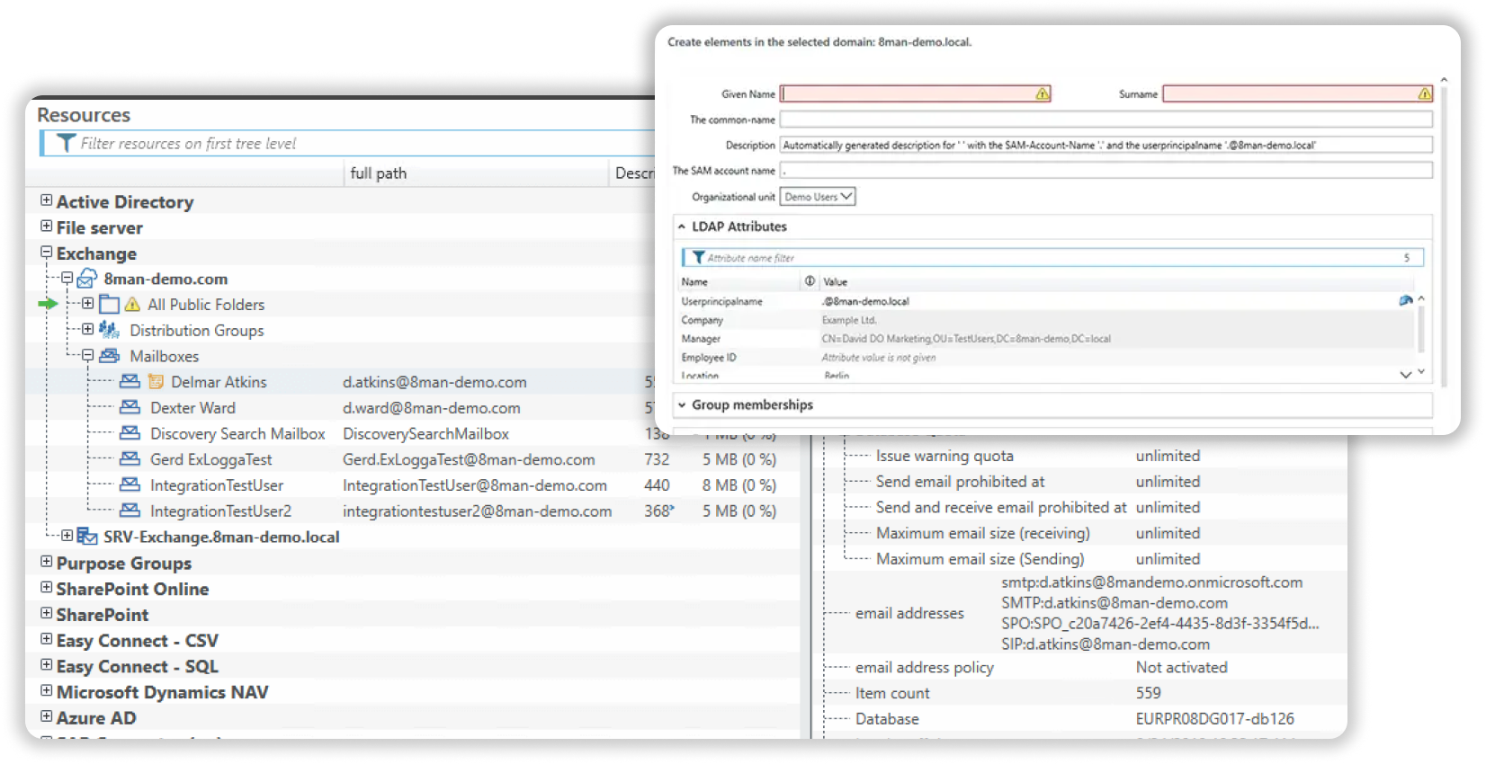Click the warning icon in Surname field

(1424, 93)
